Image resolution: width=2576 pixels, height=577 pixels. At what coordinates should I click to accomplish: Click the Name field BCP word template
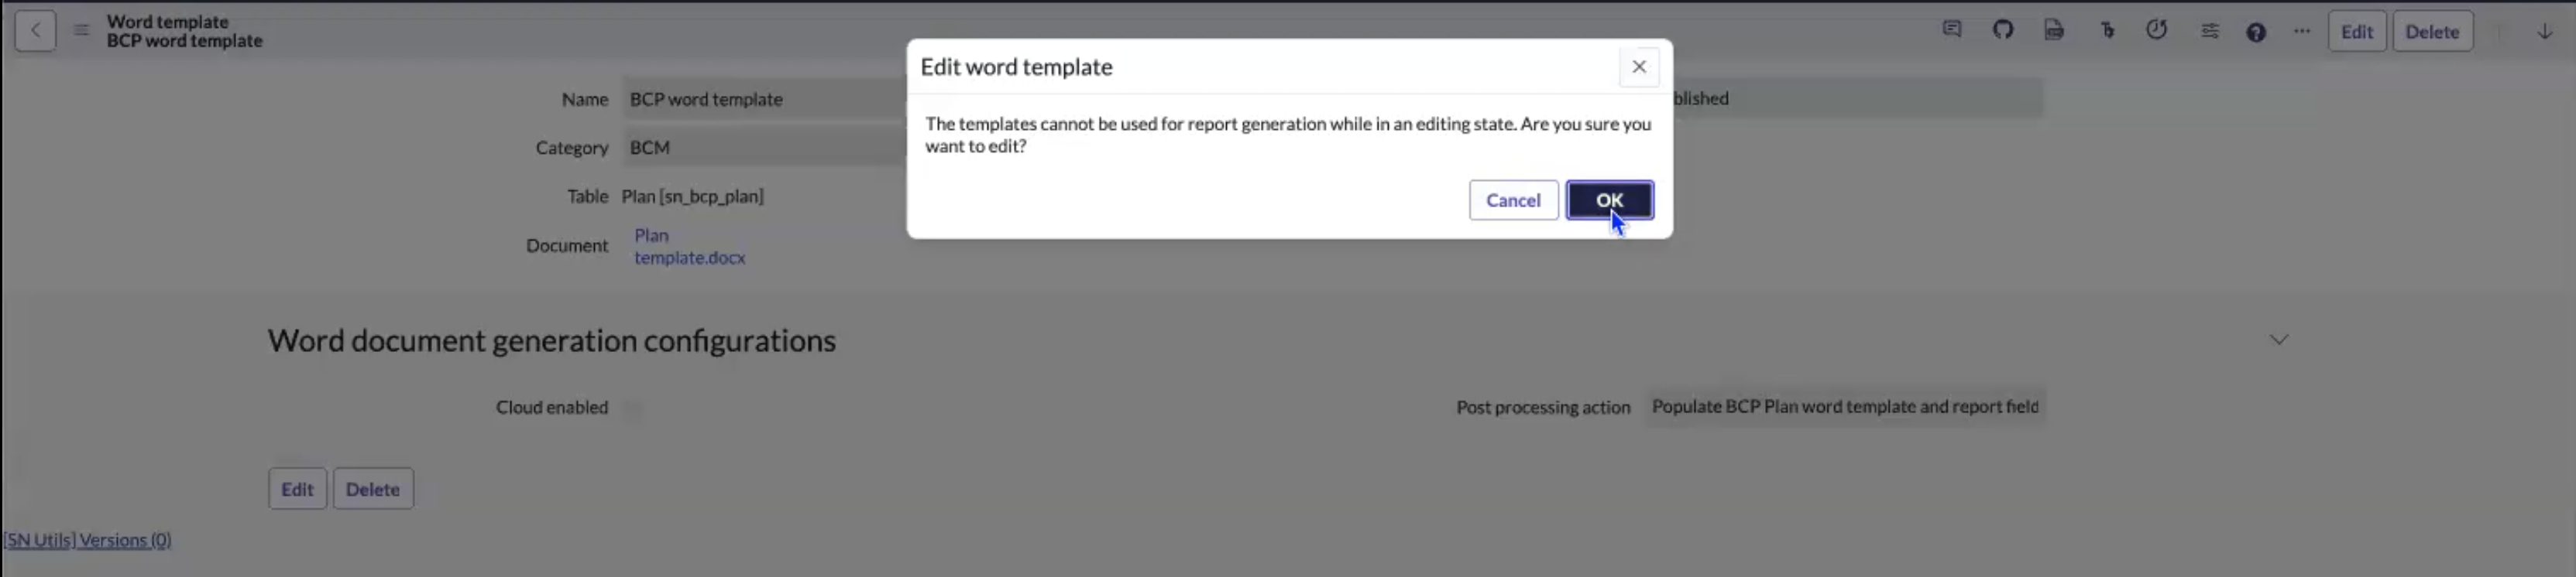coord(765,99)
